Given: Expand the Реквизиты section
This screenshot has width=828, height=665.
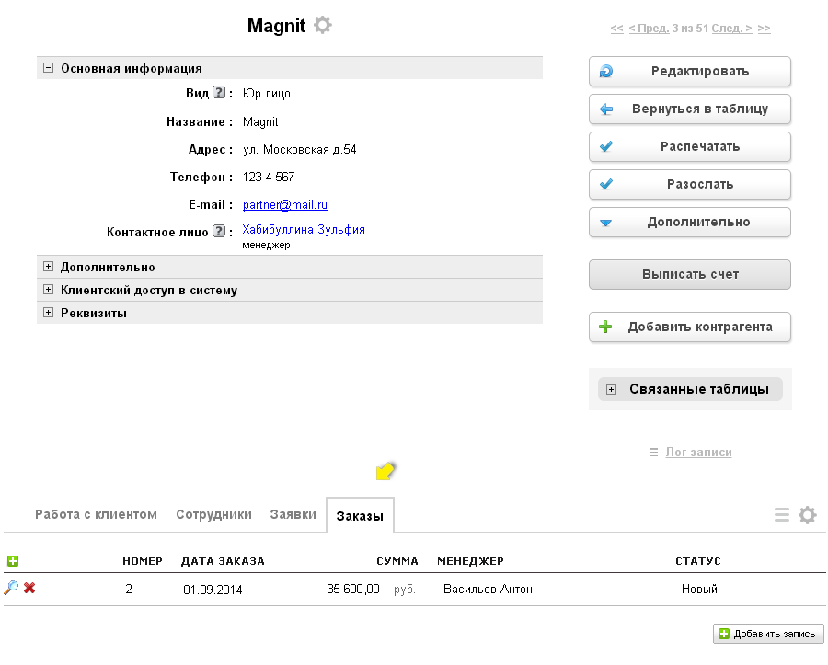Looking at the screenshot, I should coord(48,313).
